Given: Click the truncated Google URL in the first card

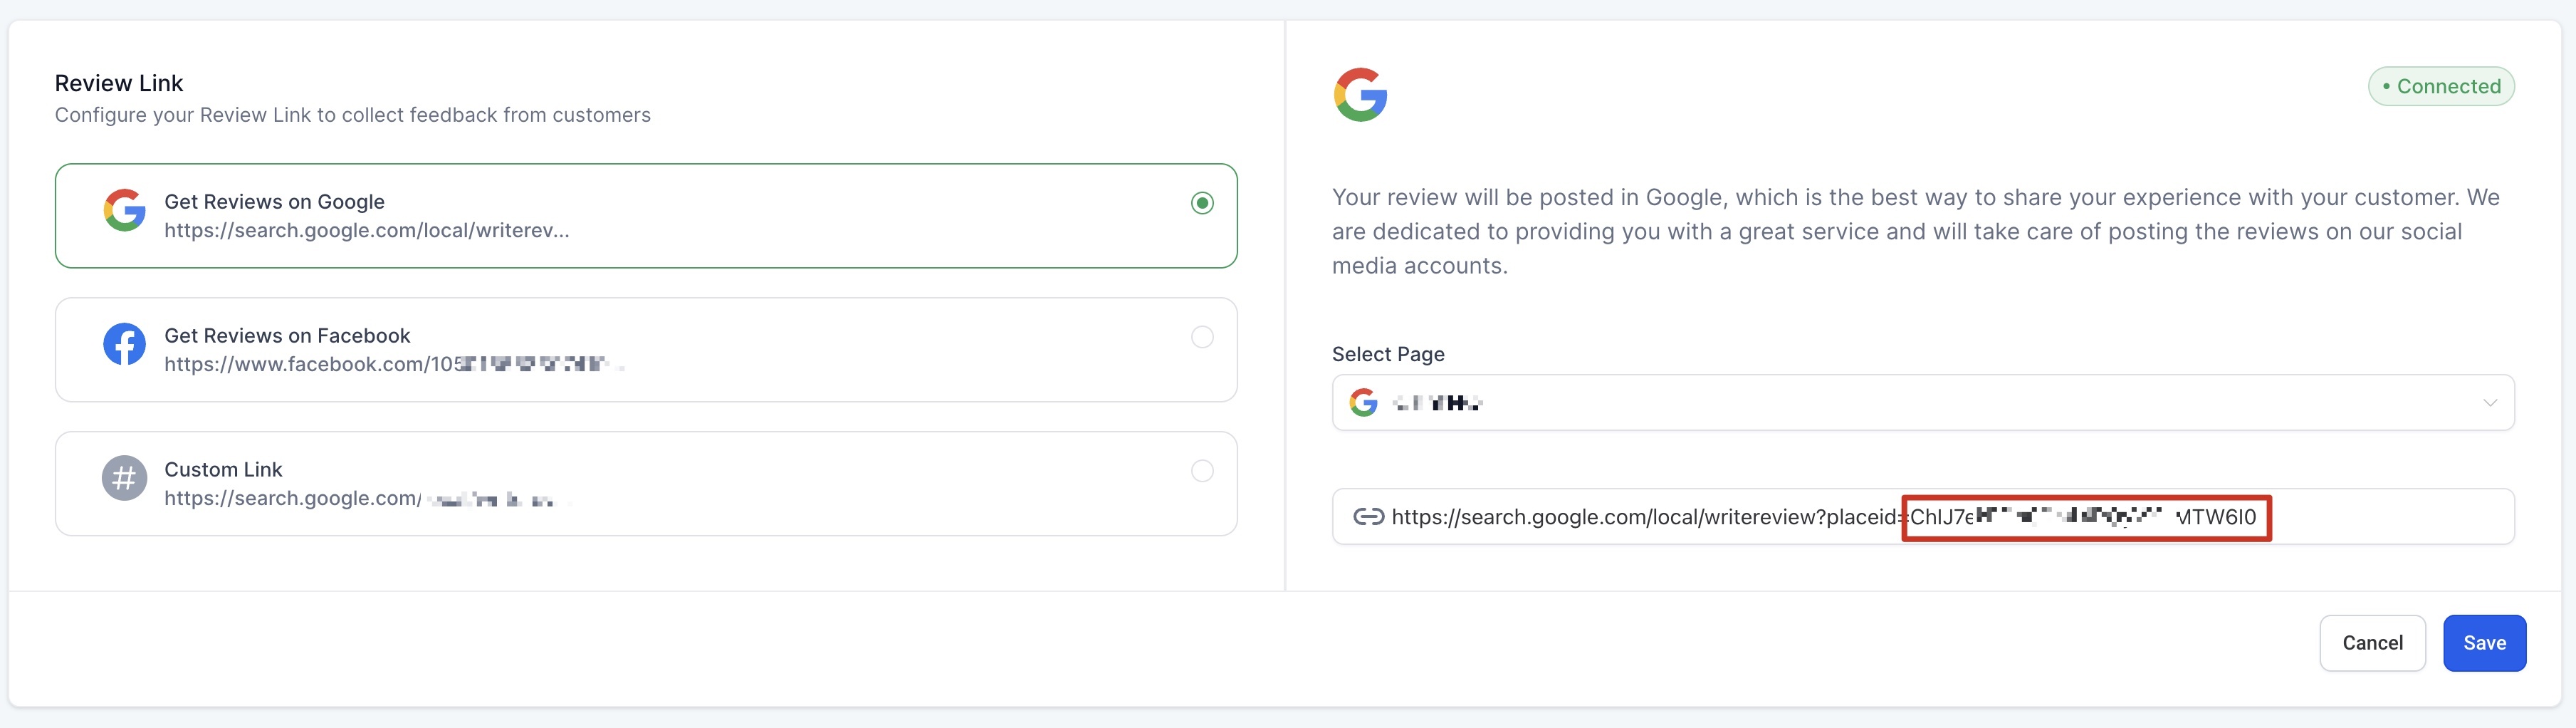Looking at the screenshot, I should tap(366, 231).
